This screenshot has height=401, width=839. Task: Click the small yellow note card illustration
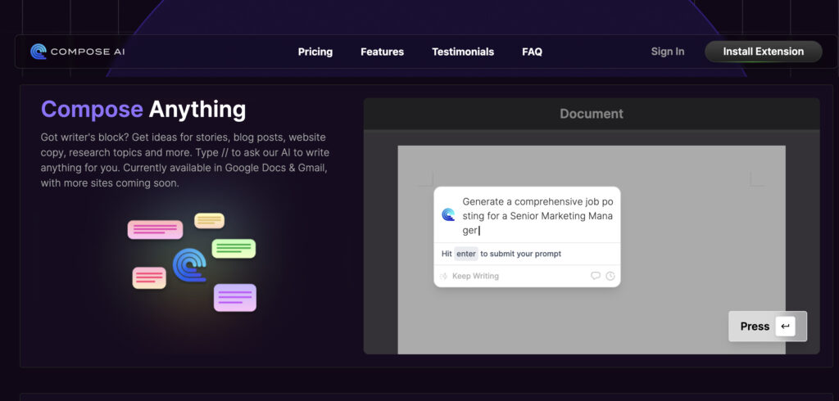(x=209, y=220)
